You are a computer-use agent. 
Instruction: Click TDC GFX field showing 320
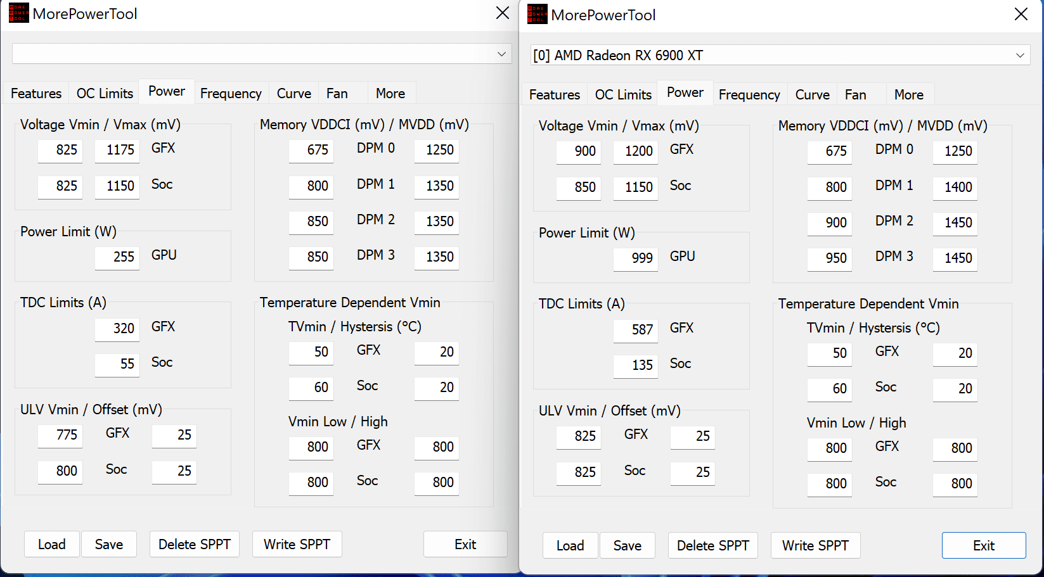point(117,329)
